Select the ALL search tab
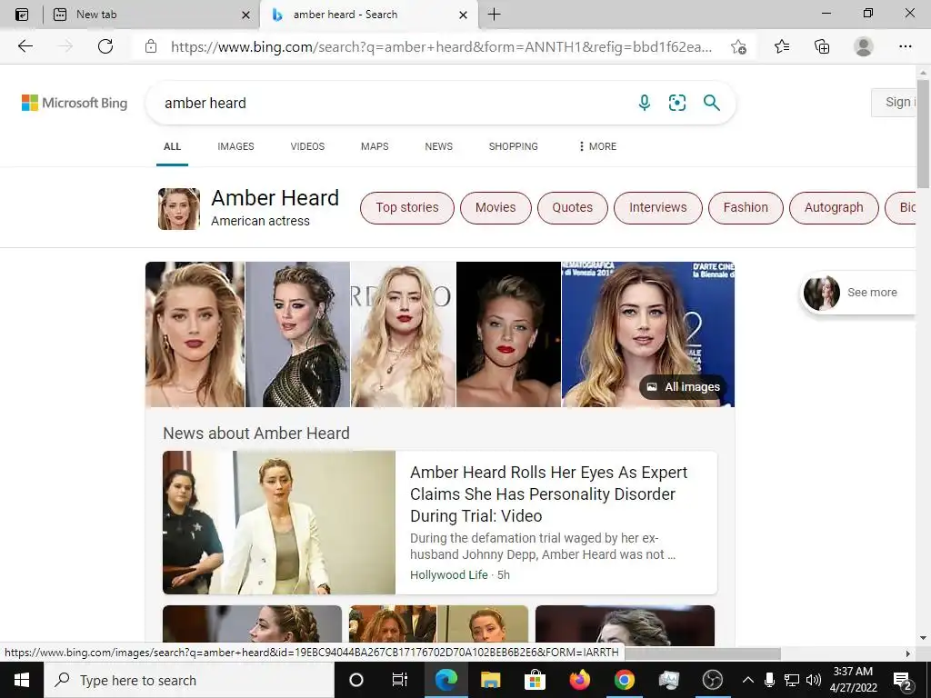The height and width of the screenshot is (698, 931). point(172,146)
